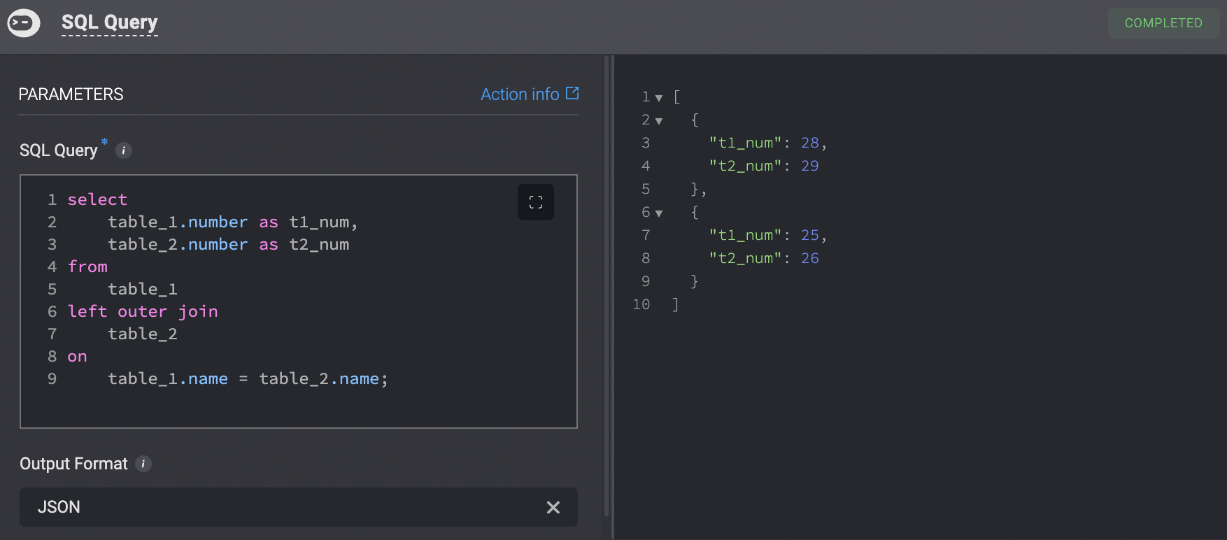Collapse the second JSON object at line 6

pyautogui.click(x=659, y=213)
